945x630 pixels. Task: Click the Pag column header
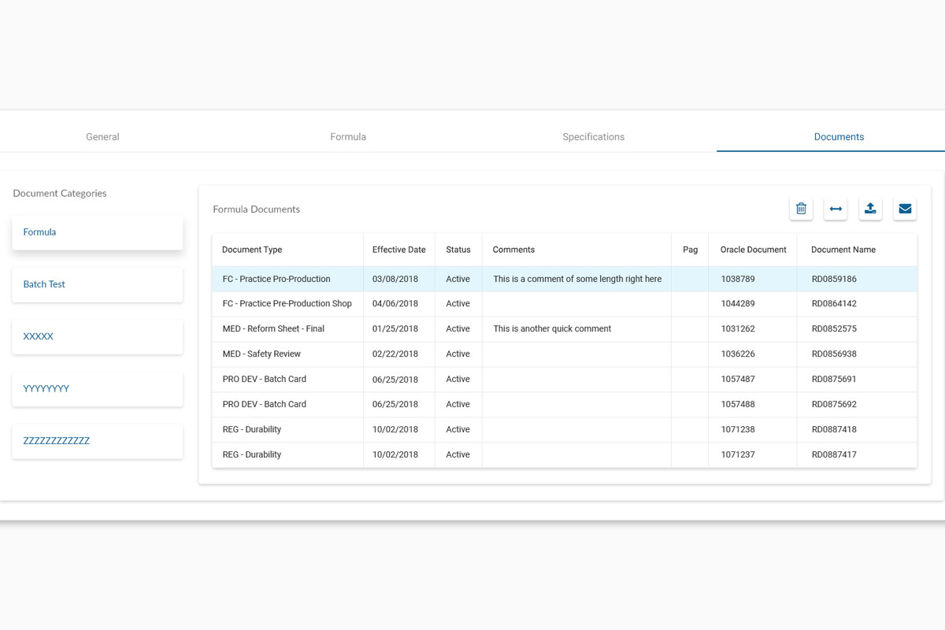tap(690, 250)
